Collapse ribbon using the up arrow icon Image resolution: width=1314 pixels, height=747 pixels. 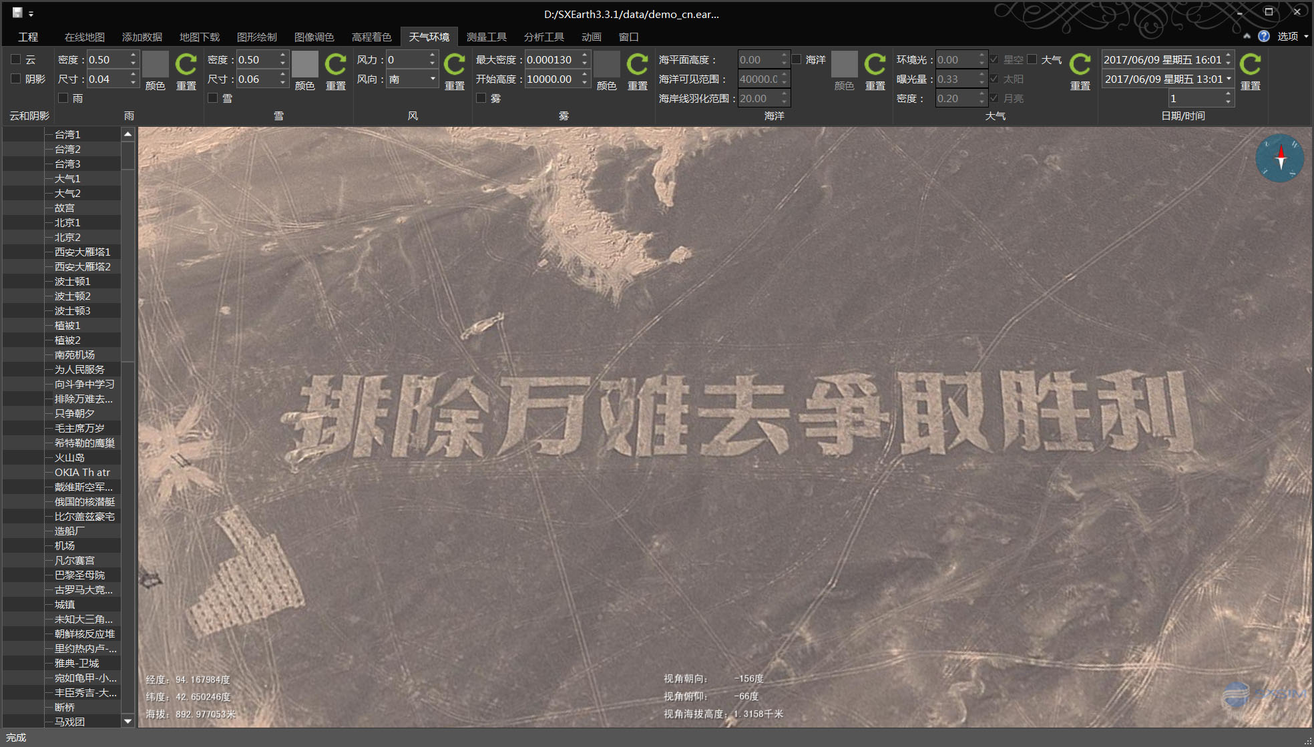[x=1247, y=36]
